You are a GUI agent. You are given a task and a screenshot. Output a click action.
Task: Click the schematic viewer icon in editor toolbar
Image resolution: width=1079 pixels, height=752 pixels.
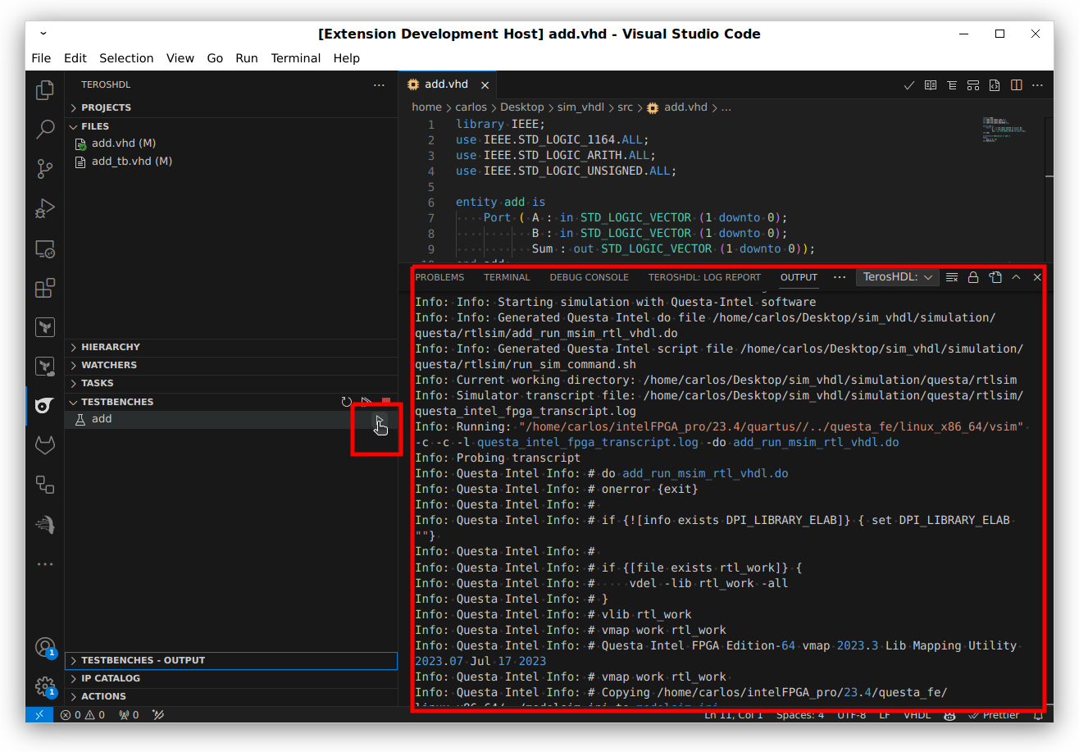point(973,84)
